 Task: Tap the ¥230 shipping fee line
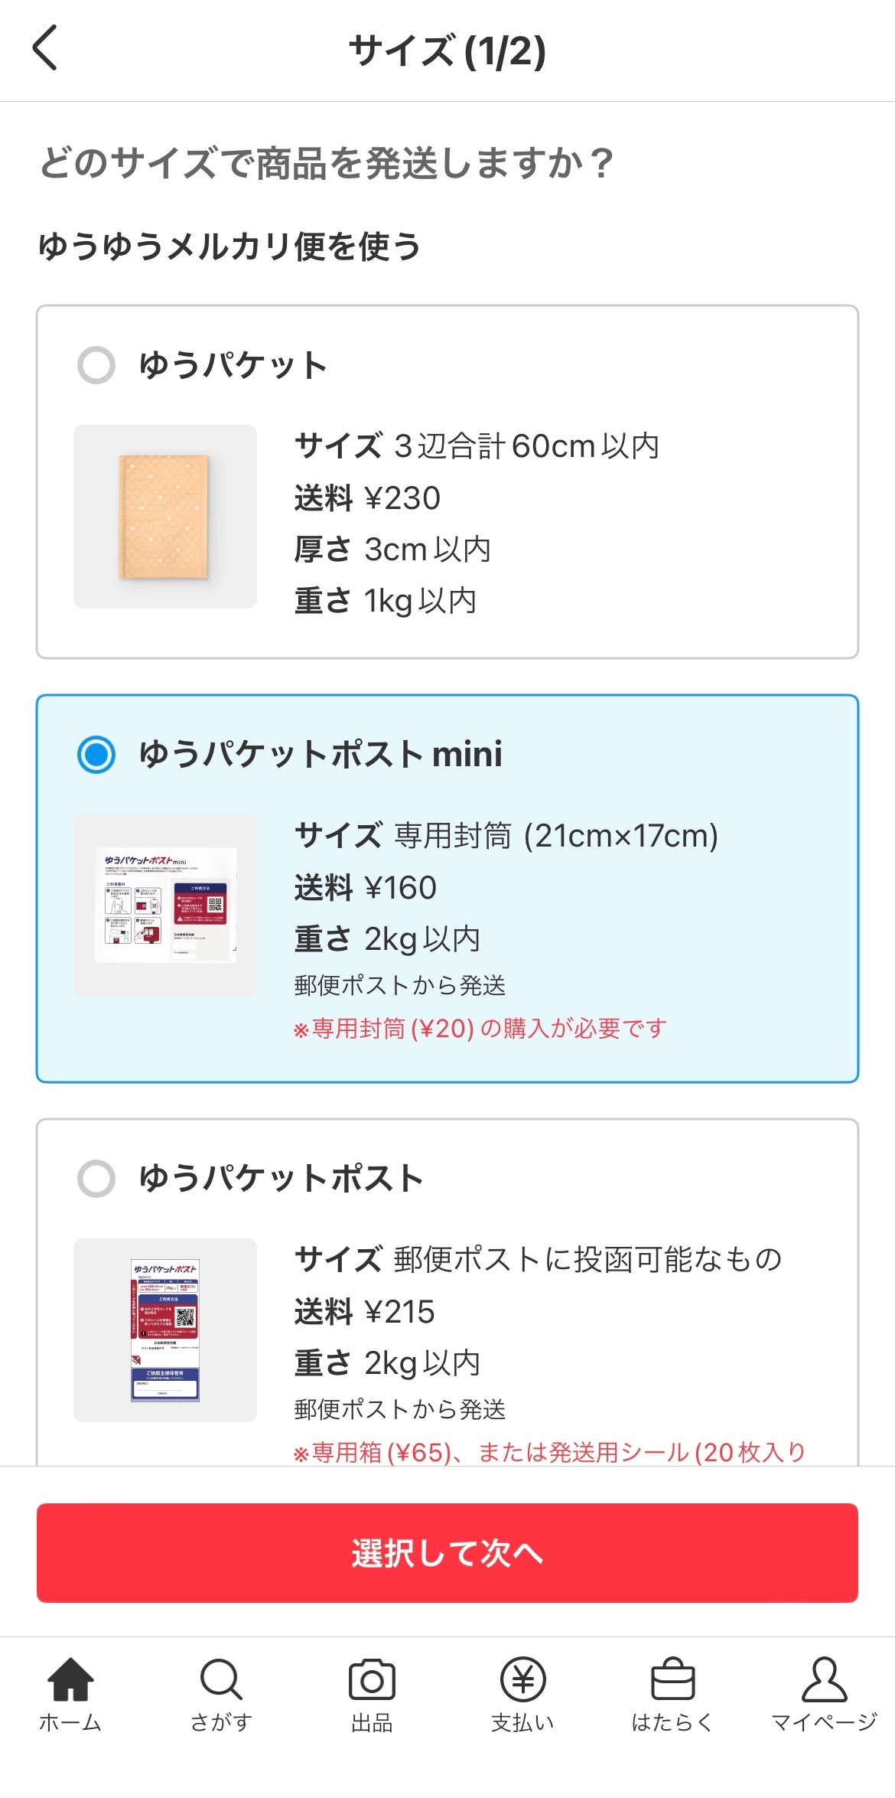(367, 498)
